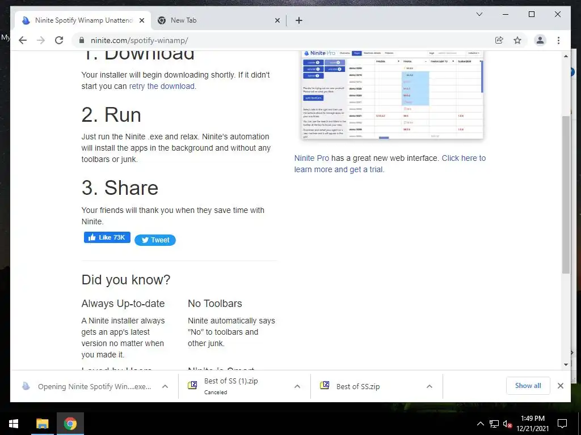Open the Chrome three-dot menu

click(x=558, y=40)
